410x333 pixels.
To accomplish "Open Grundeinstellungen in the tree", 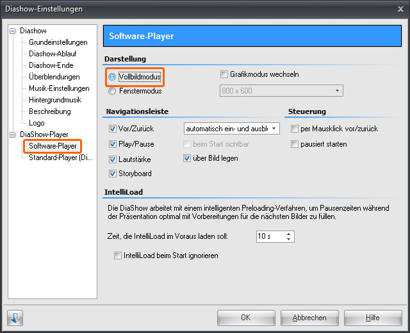I will (x=58, y=42).
